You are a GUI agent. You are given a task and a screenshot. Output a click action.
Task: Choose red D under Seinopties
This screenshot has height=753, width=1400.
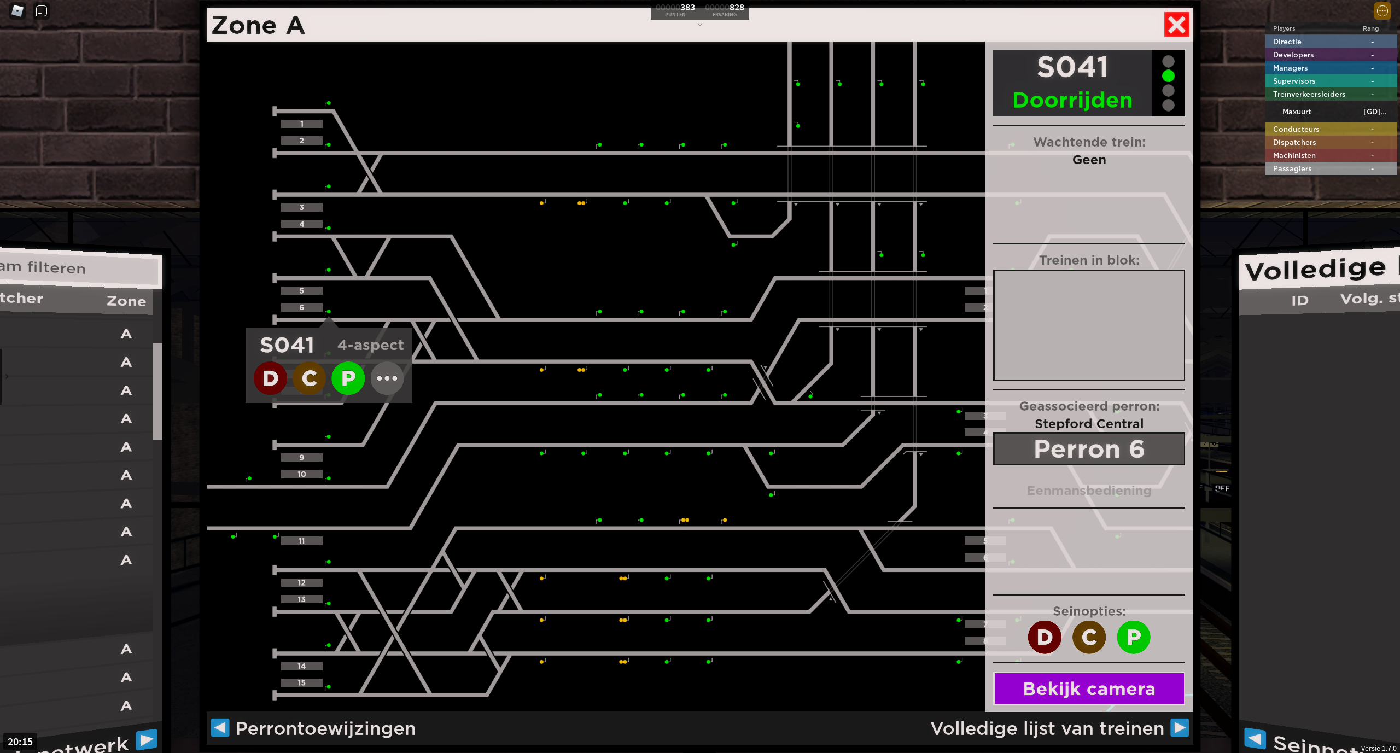[x=1045, y=637]
